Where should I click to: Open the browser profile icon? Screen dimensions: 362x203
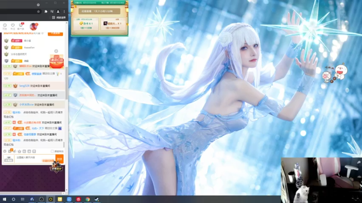point(58,12)
